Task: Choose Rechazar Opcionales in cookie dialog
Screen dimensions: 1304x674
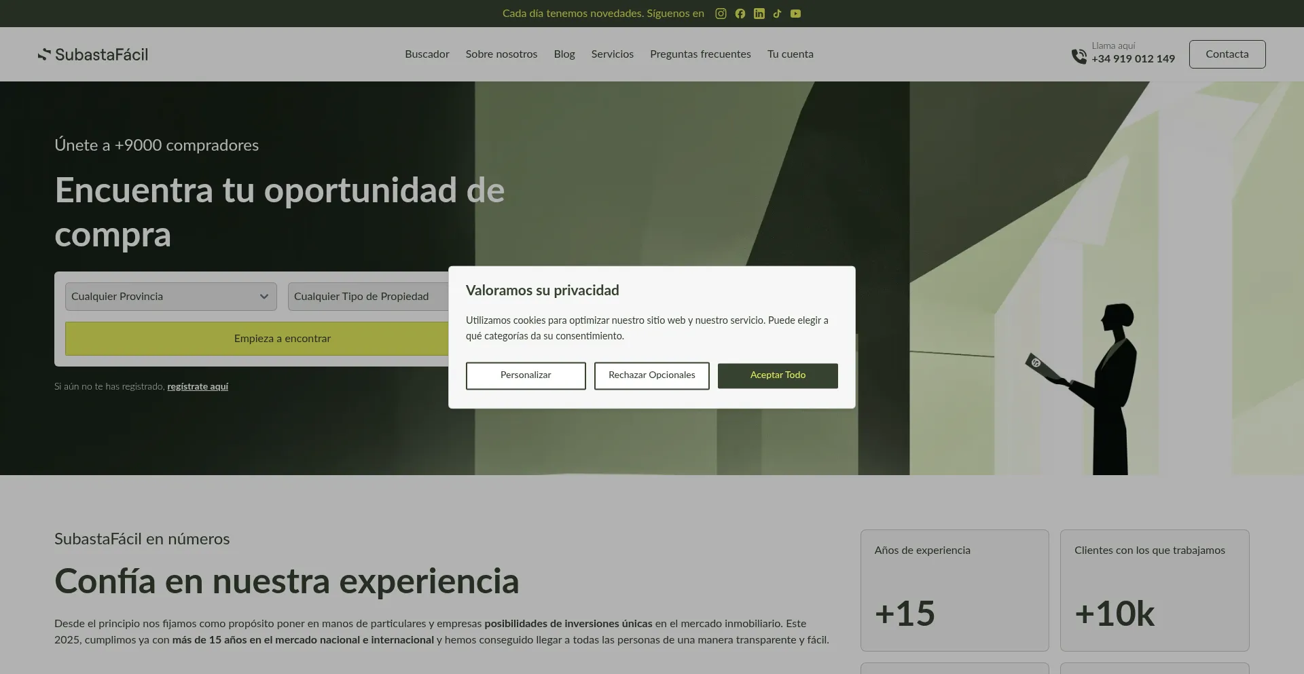Action: pos(651,375)
